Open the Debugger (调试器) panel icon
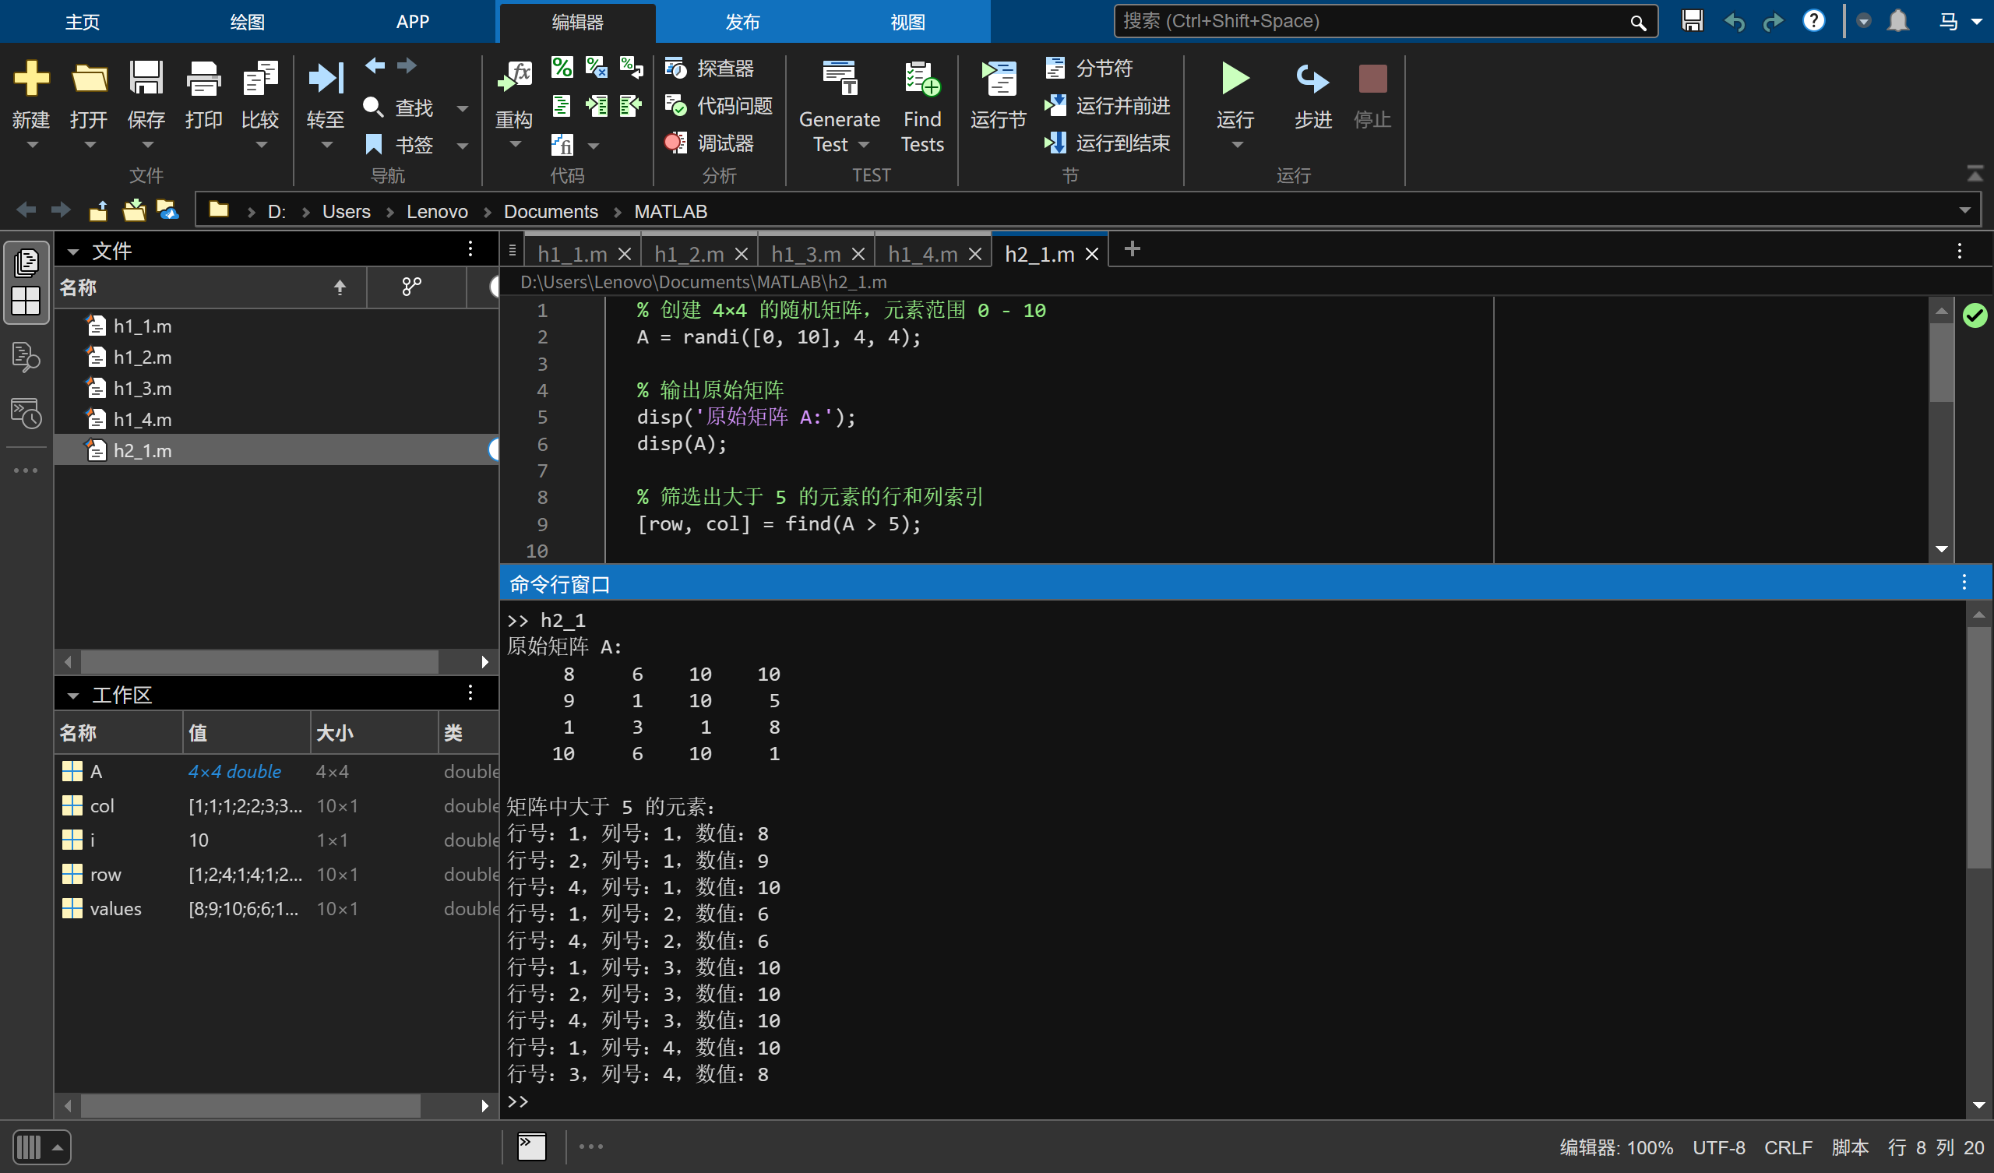Viewport: 1994px width, 1173px height. tap(676, 143)
